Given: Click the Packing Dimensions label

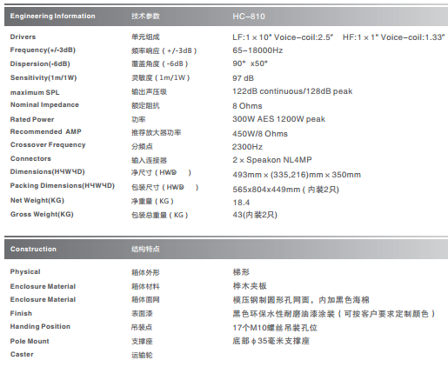Looking at the screenshot, I should tap(63, 185).
